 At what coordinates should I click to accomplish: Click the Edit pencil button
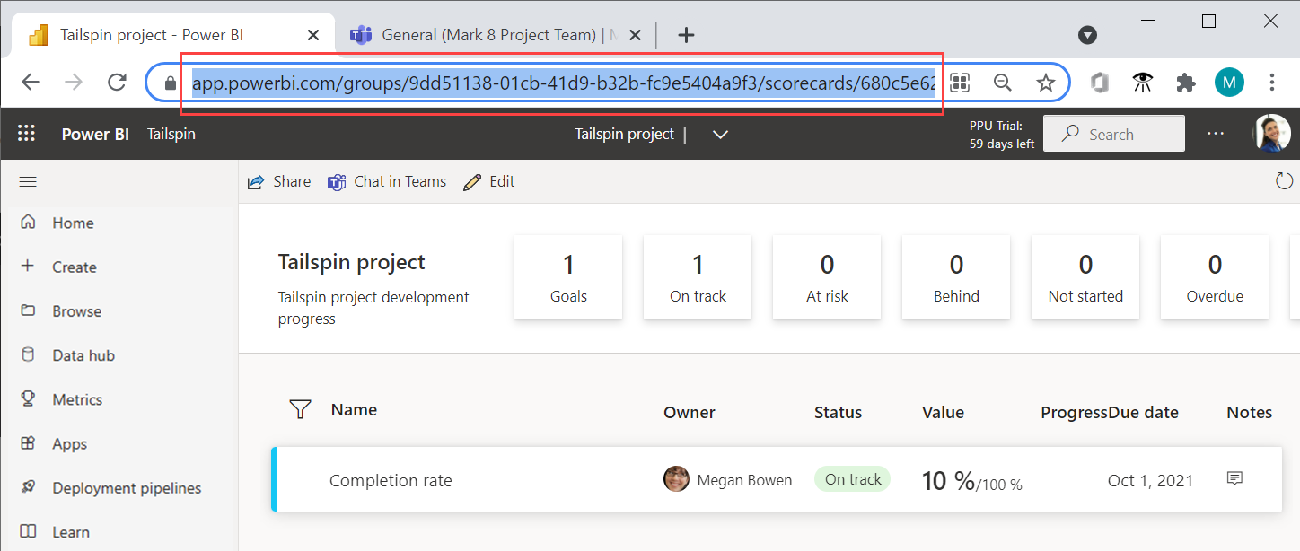(489, 181)
